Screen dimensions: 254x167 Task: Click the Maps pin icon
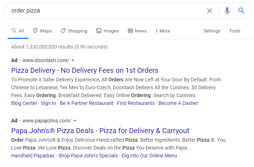coord(35,30)
